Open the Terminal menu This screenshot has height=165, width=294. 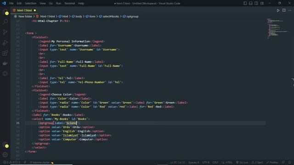pyautogui.click(x=69, y=3)
